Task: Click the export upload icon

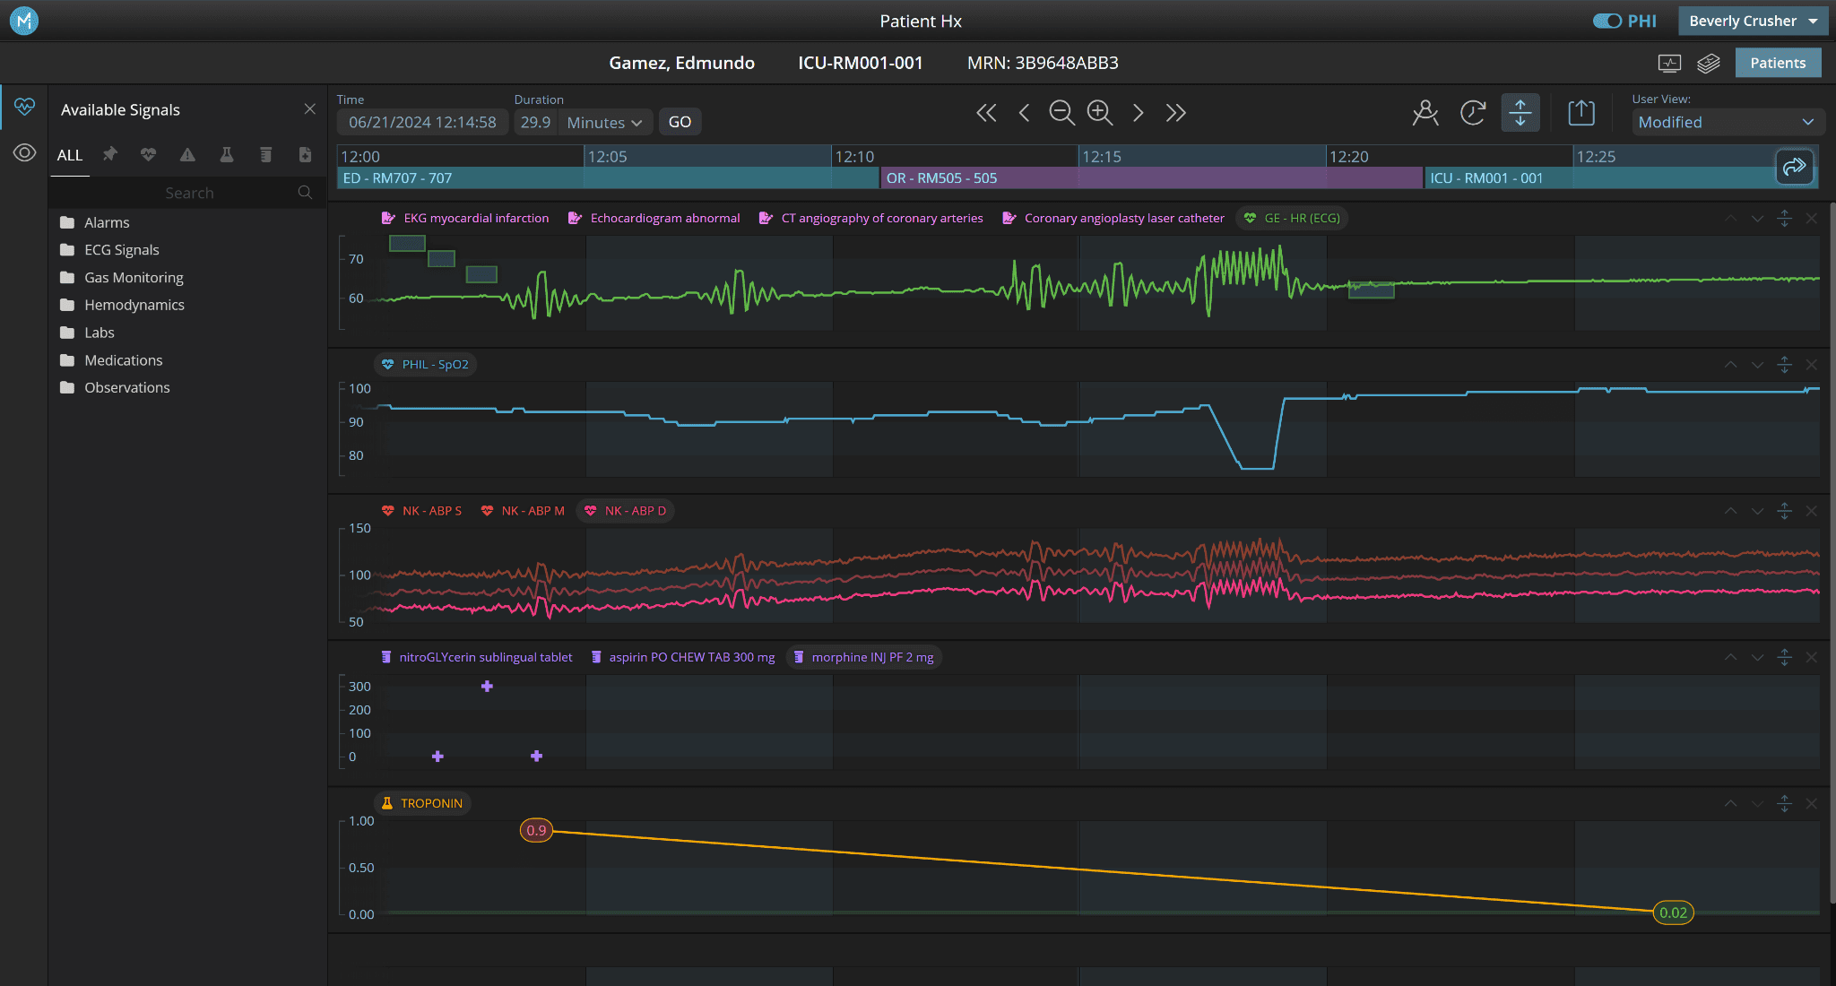Action: [1581, 112]
